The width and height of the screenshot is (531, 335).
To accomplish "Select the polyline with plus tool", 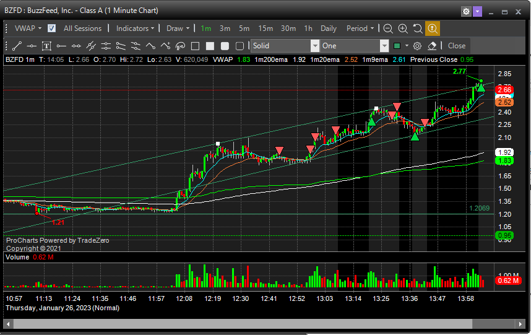I will (165, 46).
